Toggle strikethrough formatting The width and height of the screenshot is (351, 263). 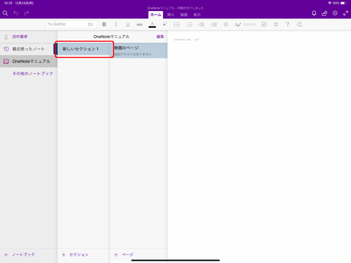click(140, 24)
